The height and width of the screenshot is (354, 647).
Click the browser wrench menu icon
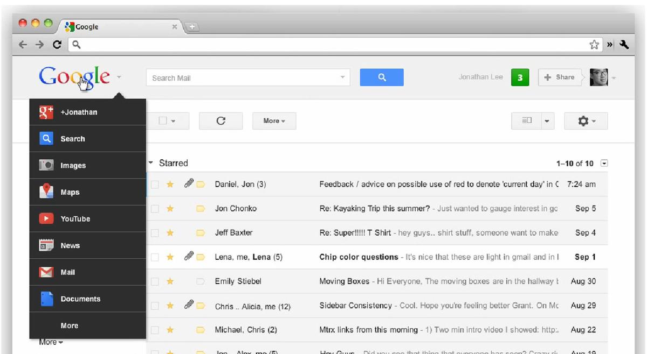pos(624,45)
